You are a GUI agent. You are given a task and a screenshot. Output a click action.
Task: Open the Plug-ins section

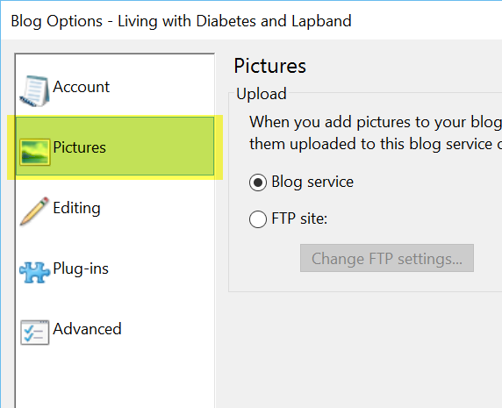(x=115, y=268)
